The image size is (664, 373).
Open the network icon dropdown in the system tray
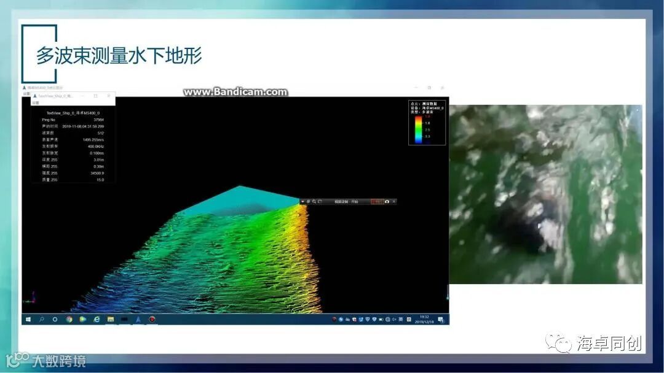point(389,319)
